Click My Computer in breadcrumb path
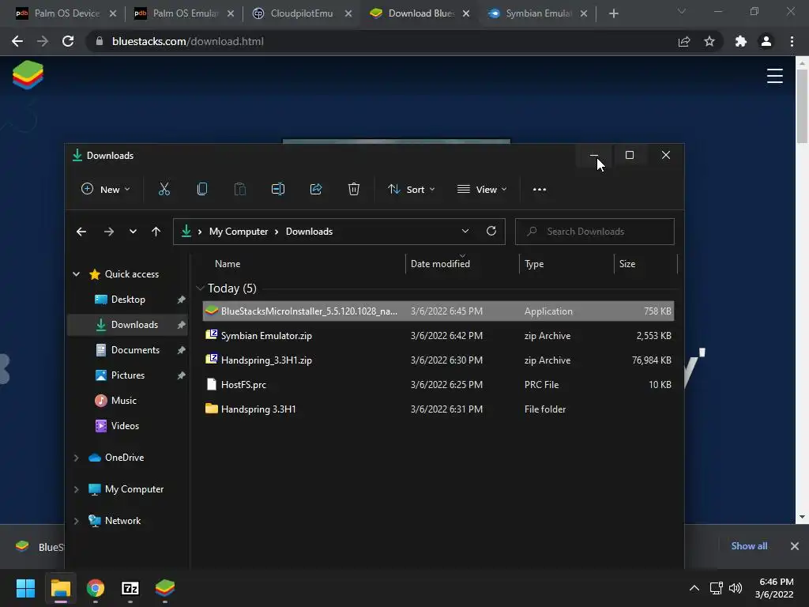Viewport: 809px width, 607px height. pos(239,232)
